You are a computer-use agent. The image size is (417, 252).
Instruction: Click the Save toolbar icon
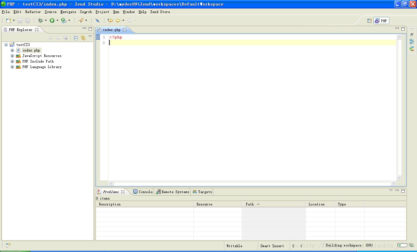(x=20, y=20)
